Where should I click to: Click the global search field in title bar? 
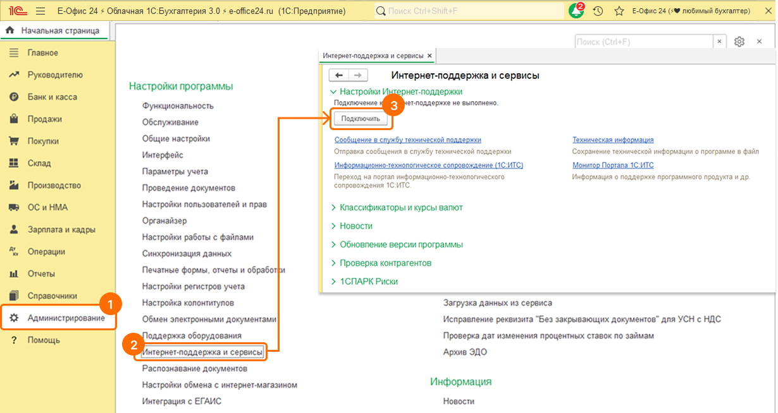coord(468,11)
